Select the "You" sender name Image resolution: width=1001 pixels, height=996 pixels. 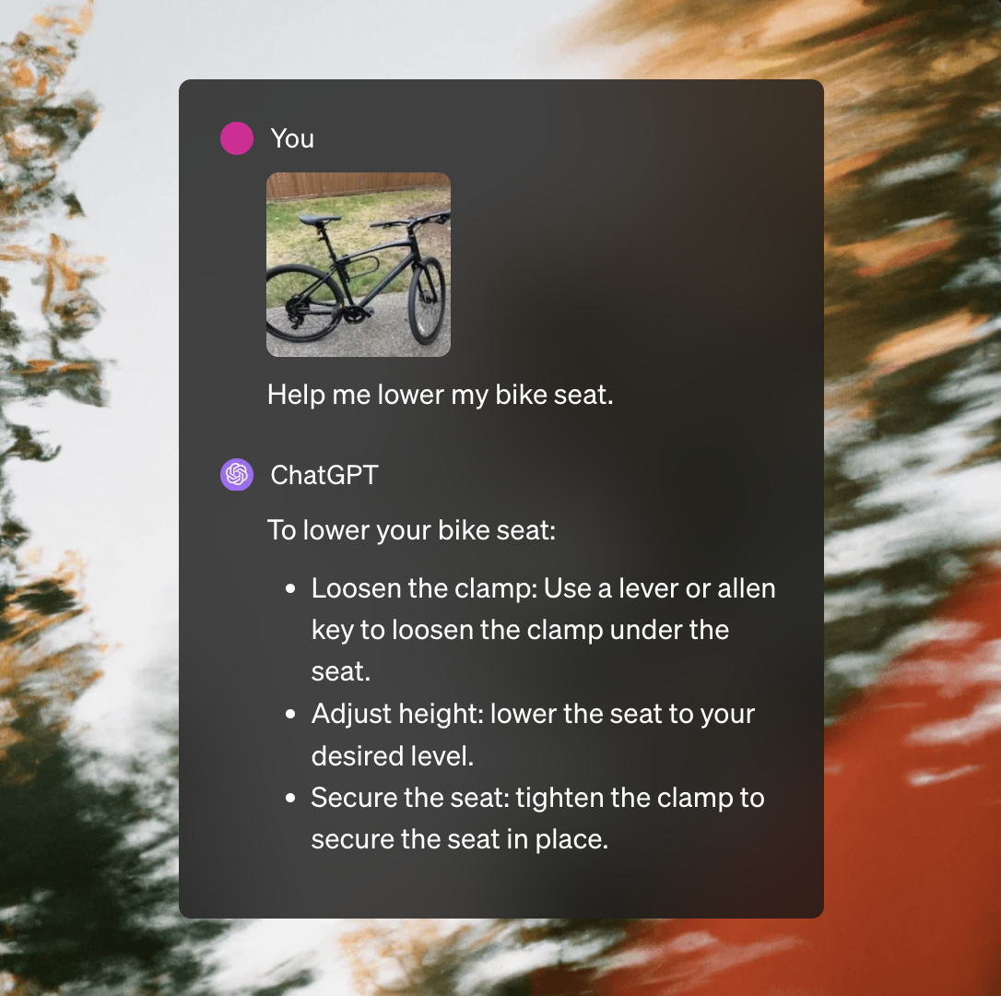292,138
